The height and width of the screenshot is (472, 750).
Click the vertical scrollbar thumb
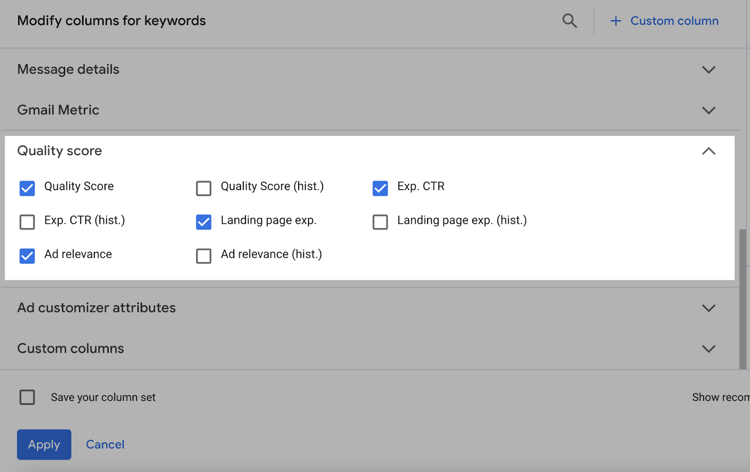pyautogui.click(x=742, y=299)
